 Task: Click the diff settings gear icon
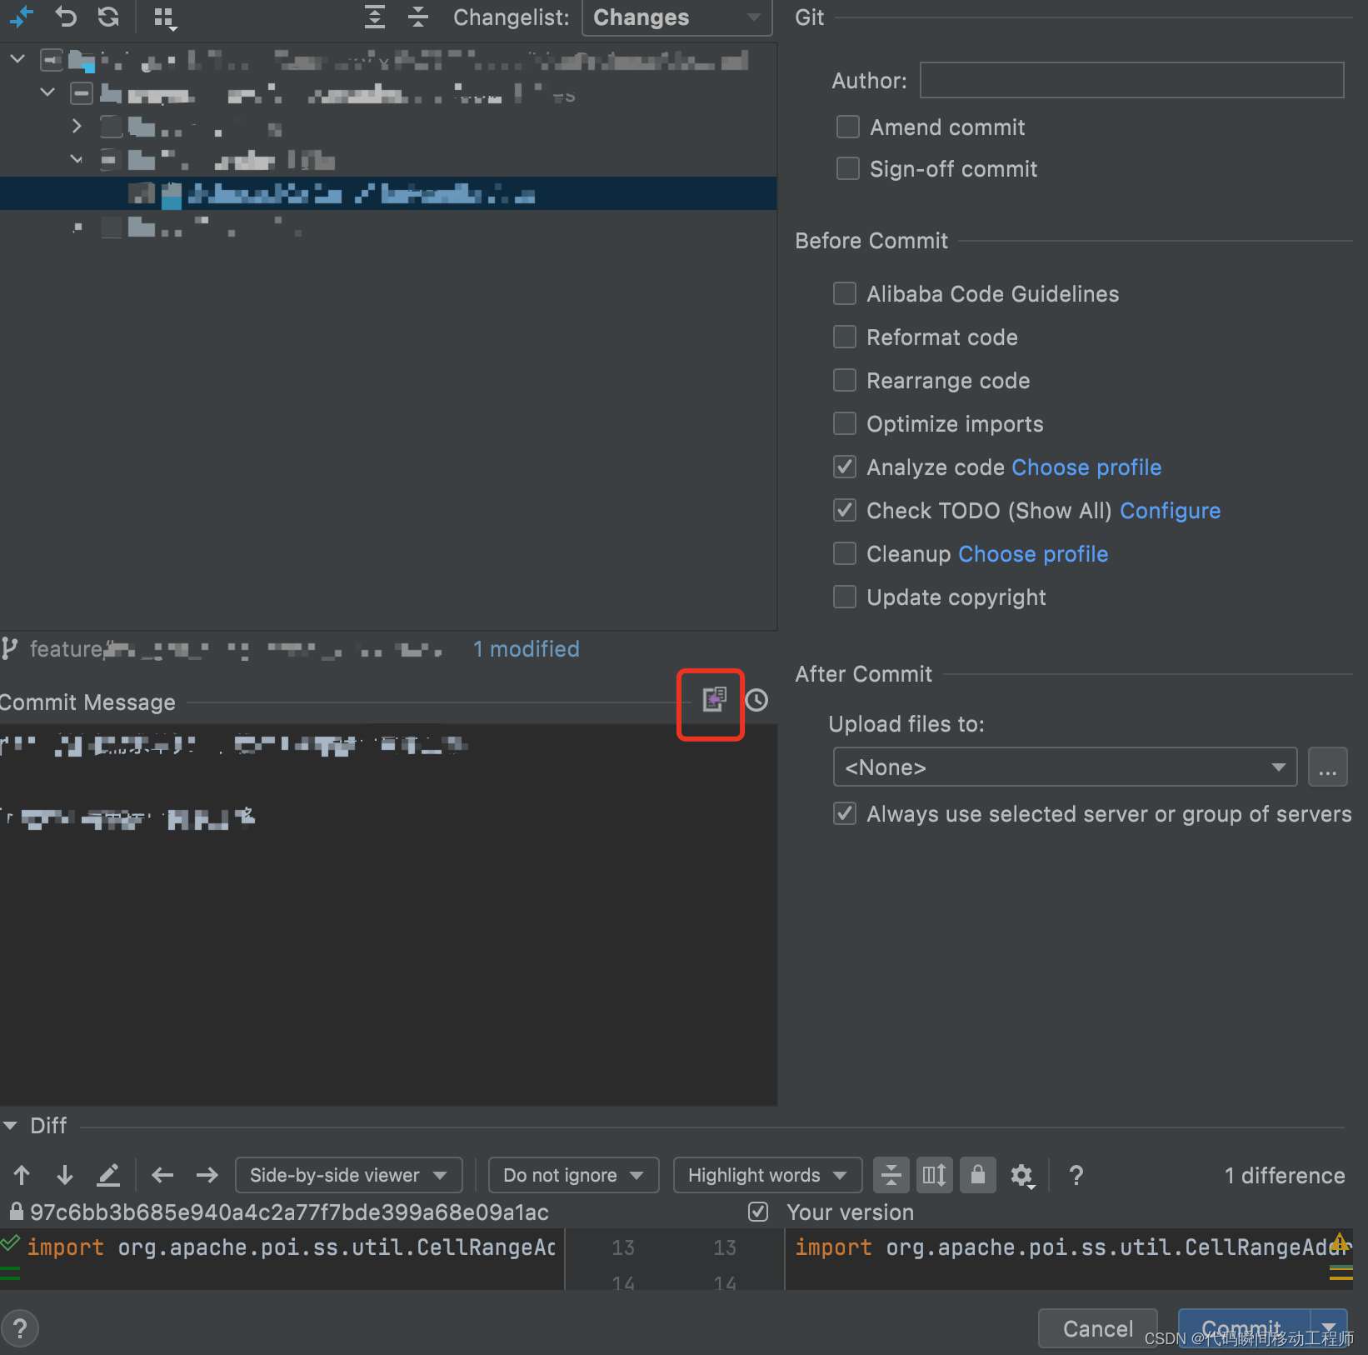point(1021,1175)
